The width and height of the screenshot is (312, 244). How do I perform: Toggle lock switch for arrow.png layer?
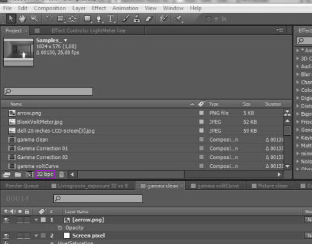pos(27,220)
